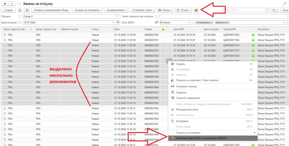This screenshot has width=289, height=146.
Task: Click the copy document icon beside Создать
Action: 20,10
